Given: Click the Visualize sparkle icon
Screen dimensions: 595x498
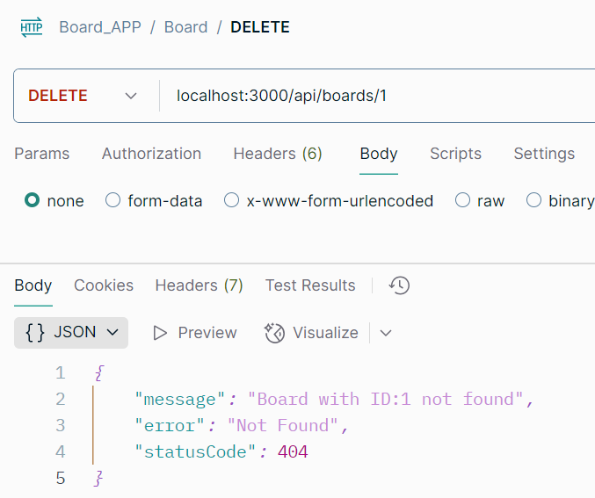Looking at the screenshot, I should [x=274, y=333].
